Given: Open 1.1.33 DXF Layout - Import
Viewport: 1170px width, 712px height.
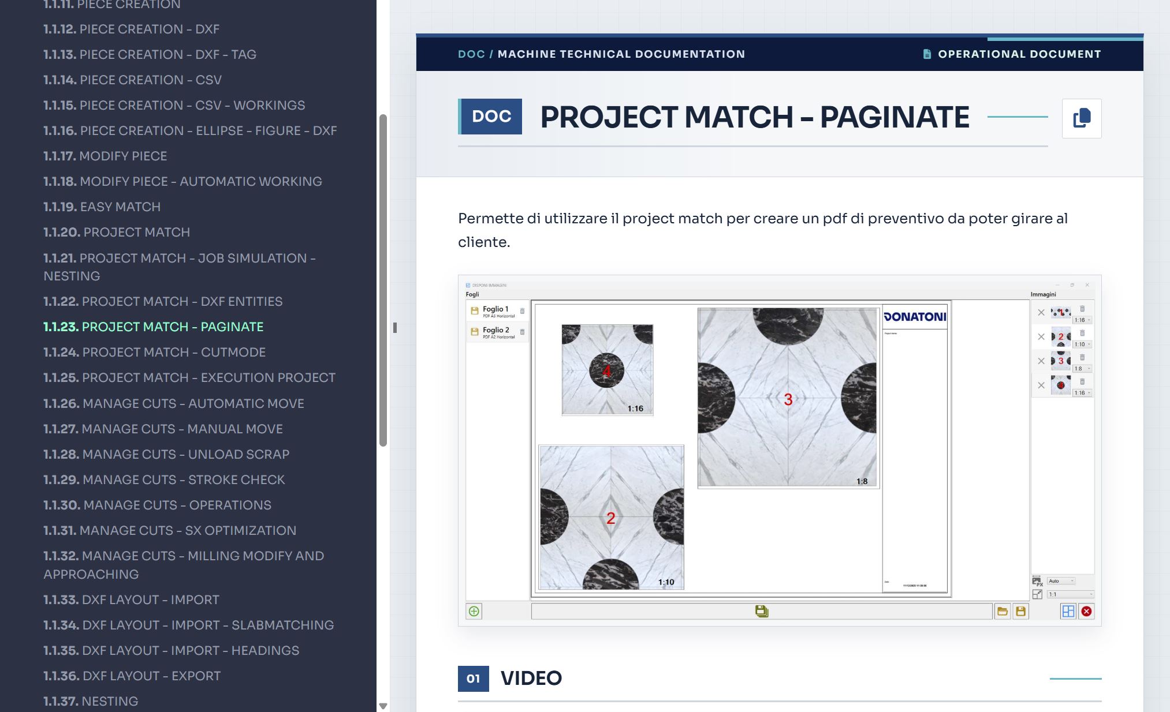Looking at the screenshot, I should pyautogui.click(x=132, y=599).
